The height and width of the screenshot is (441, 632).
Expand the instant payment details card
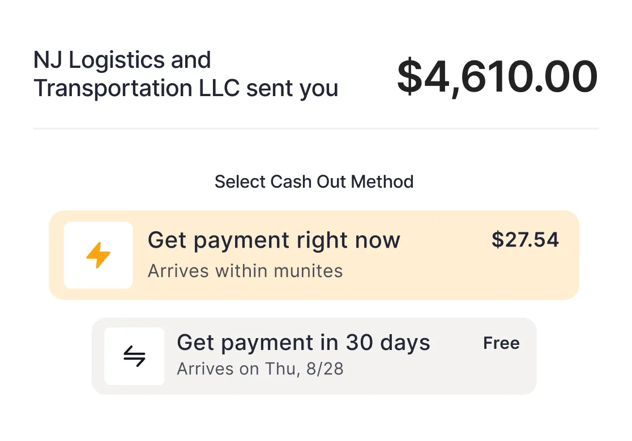point(314,255)
